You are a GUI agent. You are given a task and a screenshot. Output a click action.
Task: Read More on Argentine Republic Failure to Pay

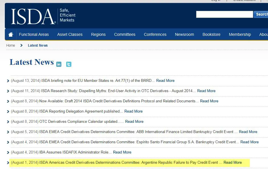click(x=233, y=163)
